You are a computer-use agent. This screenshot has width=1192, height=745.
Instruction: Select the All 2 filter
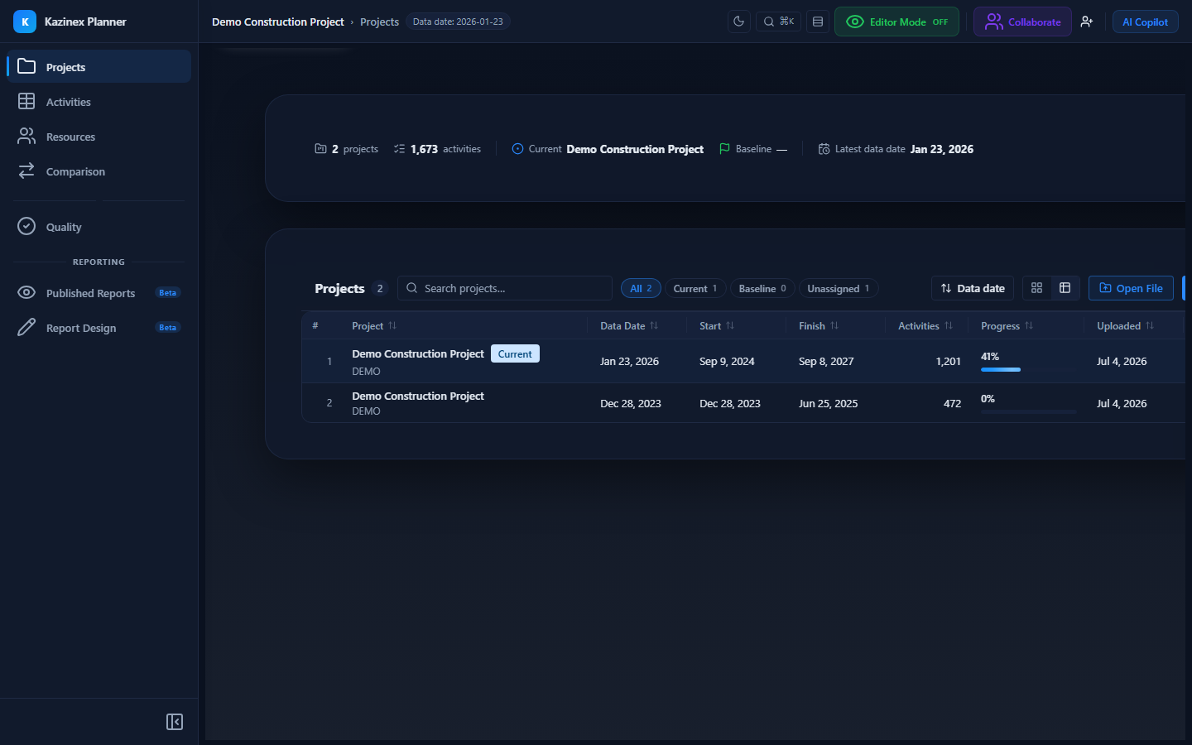click(x=641, y=288)
